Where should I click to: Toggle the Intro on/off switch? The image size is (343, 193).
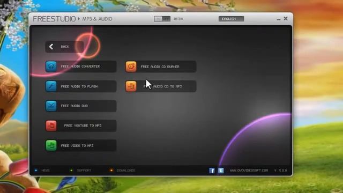162,19
